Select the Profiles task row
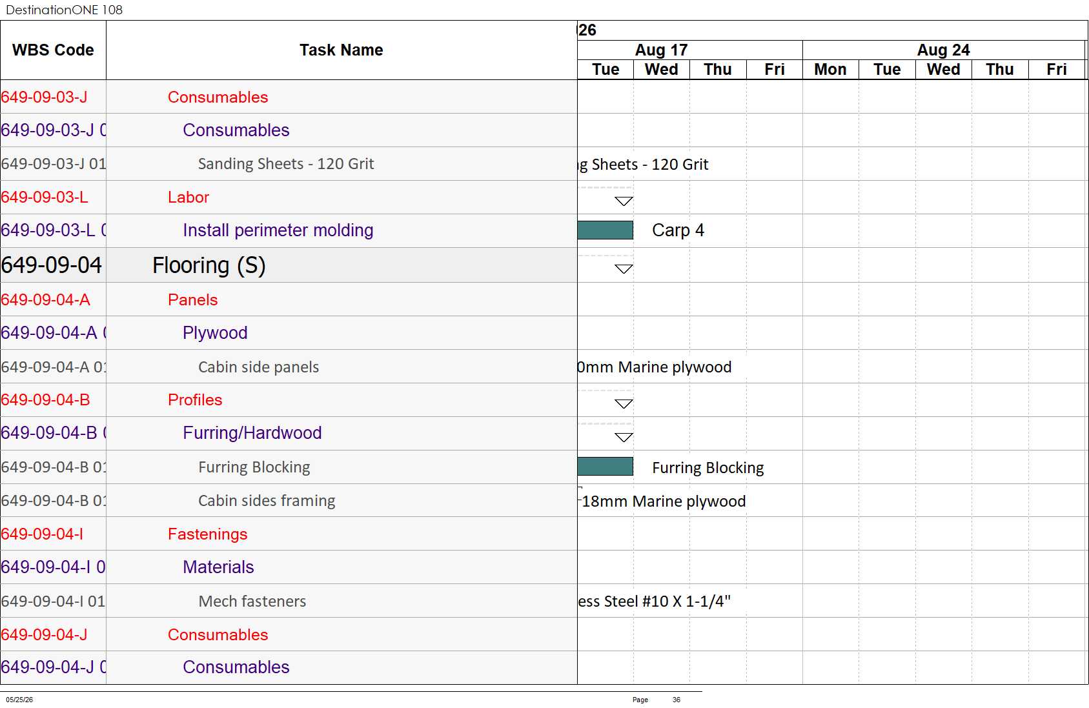The width and height of the screenshot is (1089, 708). pos(195,400)
